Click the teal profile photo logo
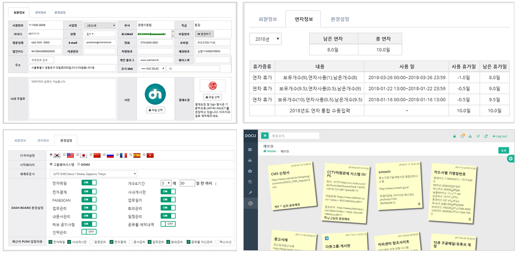518x253 pixels. [x=155, y=94]
